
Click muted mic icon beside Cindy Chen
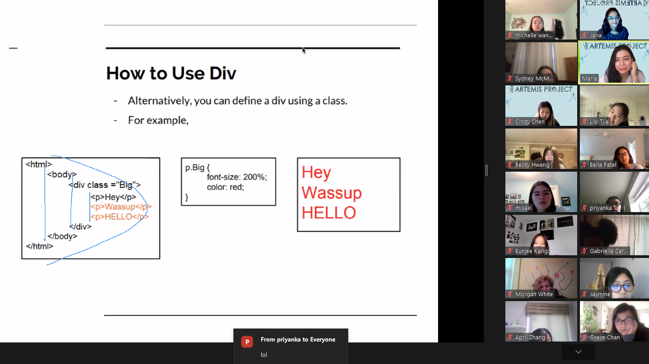point(510,121)
